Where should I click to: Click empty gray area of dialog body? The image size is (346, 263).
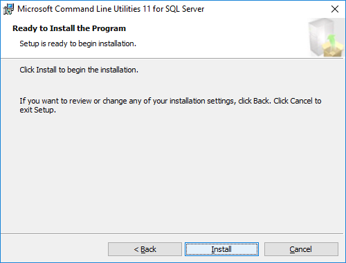[173, 173]
